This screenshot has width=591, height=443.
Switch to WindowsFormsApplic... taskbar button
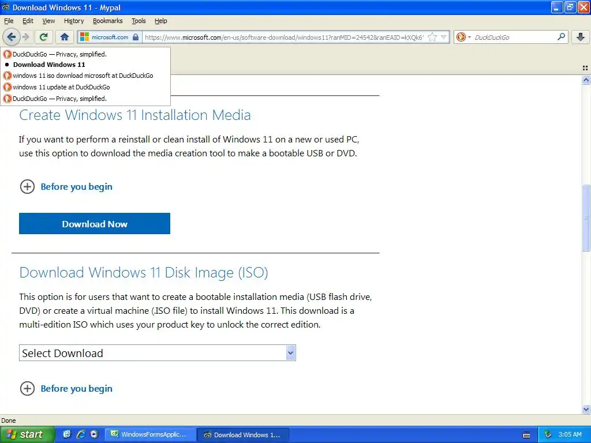click(150, 434)
